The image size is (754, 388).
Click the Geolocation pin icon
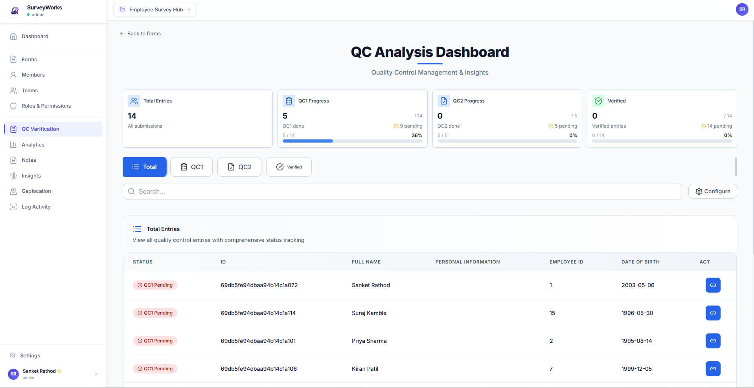(13, 191)
